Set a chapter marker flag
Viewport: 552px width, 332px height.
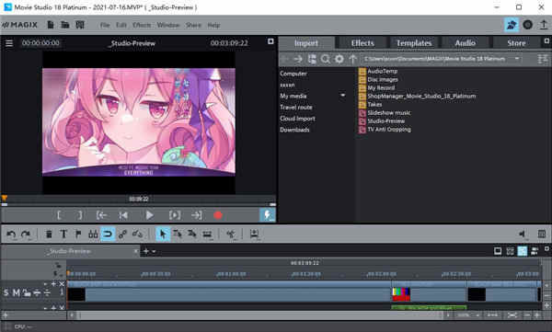click(78, 234)
